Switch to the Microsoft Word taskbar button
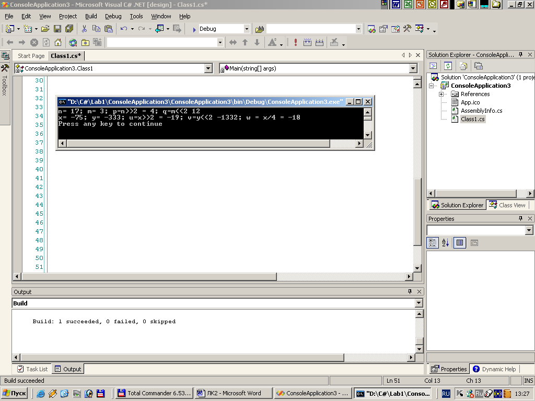 tap(234, 393)
